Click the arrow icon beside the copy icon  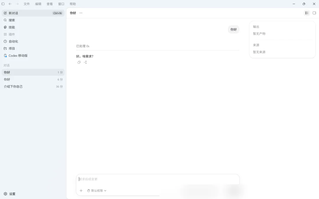click(85, 62)
